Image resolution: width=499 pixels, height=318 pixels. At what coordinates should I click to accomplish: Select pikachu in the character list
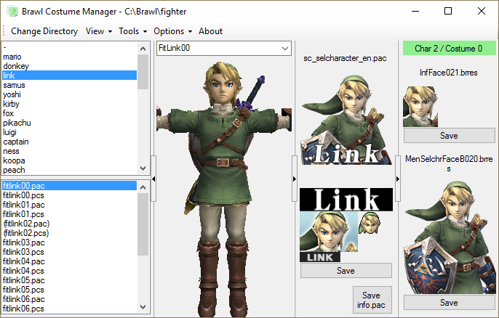click(x=69, y=123)
